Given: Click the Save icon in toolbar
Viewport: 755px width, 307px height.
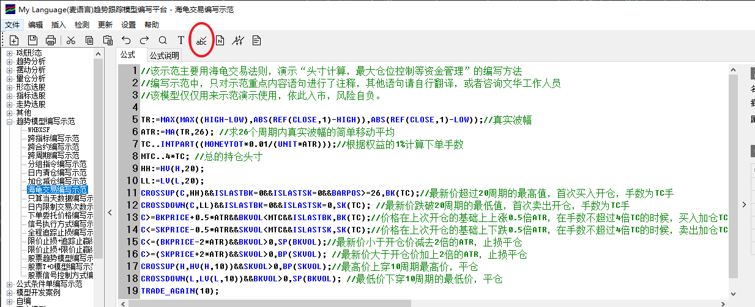Looking at the screenshot, I should (x=32, y=40).
